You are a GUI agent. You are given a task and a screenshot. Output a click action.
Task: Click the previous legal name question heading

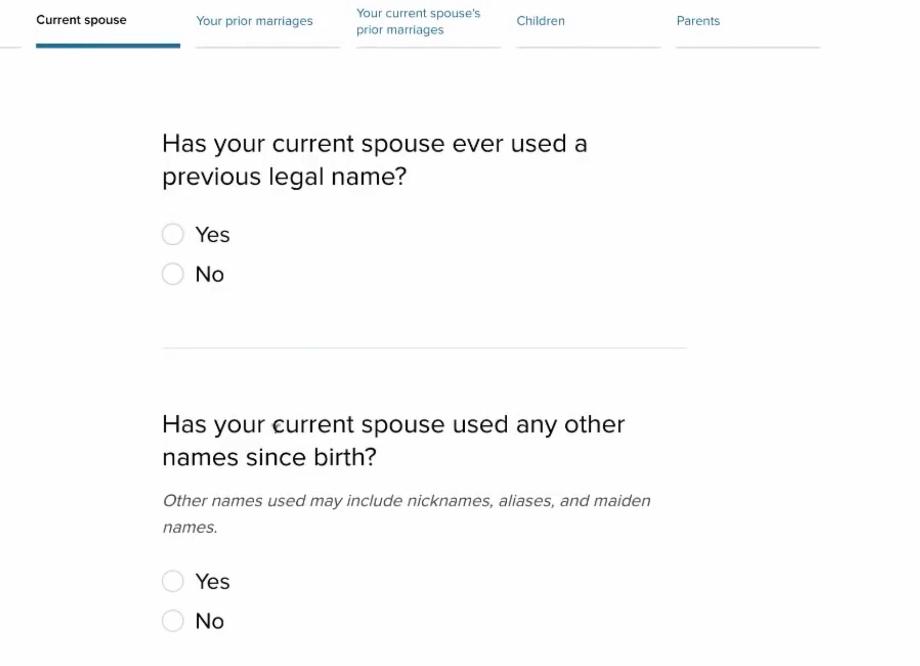[x=374, y=160]
